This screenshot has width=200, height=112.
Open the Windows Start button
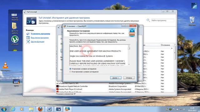point(4,109)
